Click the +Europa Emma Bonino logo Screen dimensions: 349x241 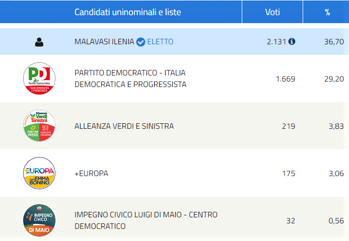coord(39,173)
